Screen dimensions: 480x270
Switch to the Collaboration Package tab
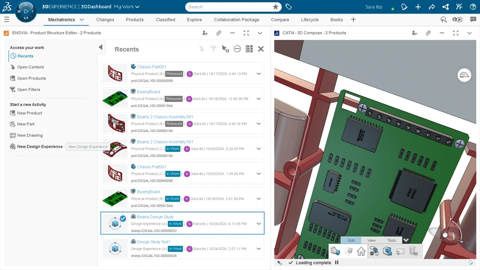pyautogui.click(x=236, y=19)
